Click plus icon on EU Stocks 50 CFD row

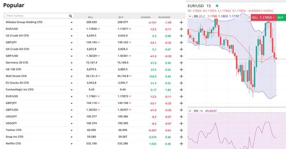click(181, 83)
